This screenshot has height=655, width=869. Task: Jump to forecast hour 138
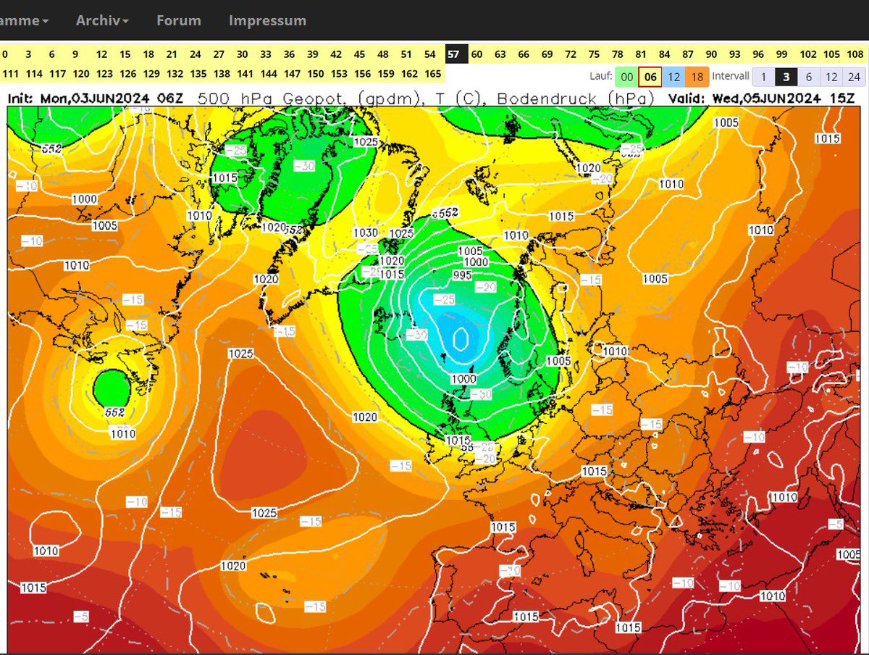tap(222, 73)
